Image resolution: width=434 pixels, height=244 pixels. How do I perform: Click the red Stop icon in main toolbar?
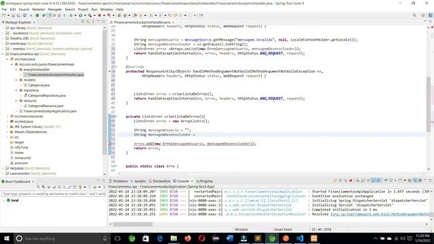pyautogui.click(x=100, y=16)
